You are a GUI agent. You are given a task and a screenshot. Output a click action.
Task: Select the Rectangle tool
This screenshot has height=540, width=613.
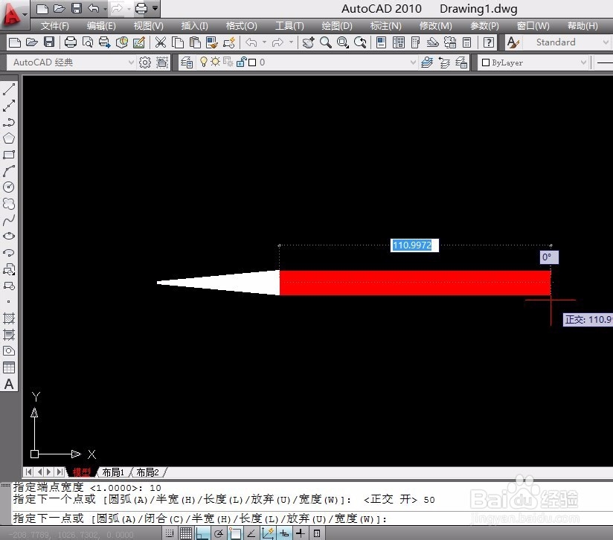(x=9, y=155)
